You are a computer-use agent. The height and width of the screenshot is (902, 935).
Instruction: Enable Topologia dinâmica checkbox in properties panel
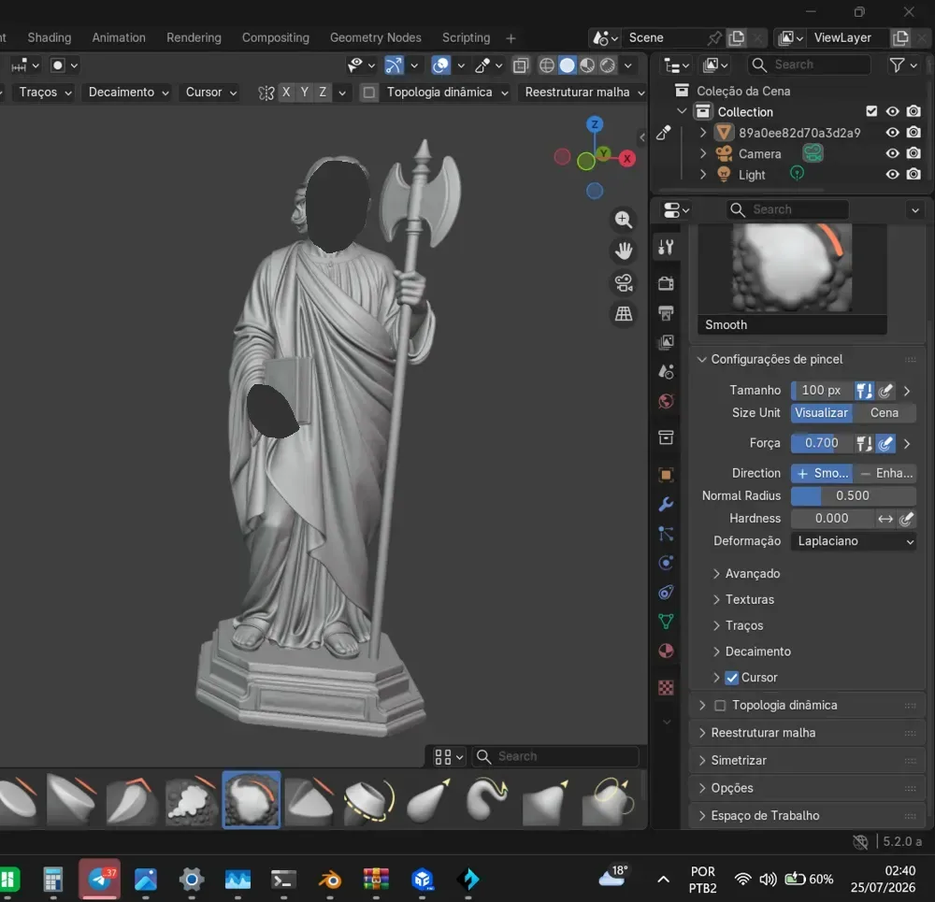(x=720, y=706)
